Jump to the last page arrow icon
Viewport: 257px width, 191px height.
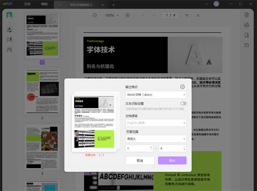[x=198, y=15]
